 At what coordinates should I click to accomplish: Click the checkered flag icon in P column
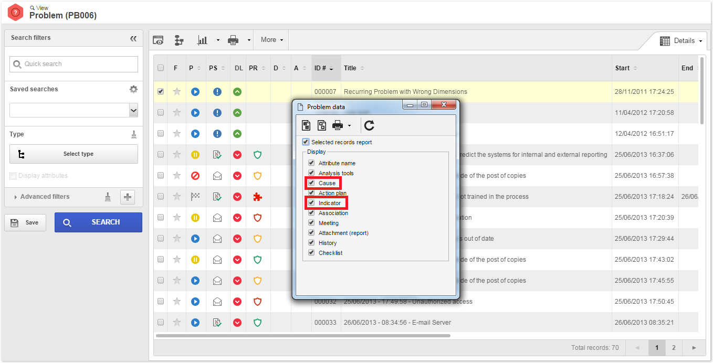pyautogui.click(x=195, y=197)
